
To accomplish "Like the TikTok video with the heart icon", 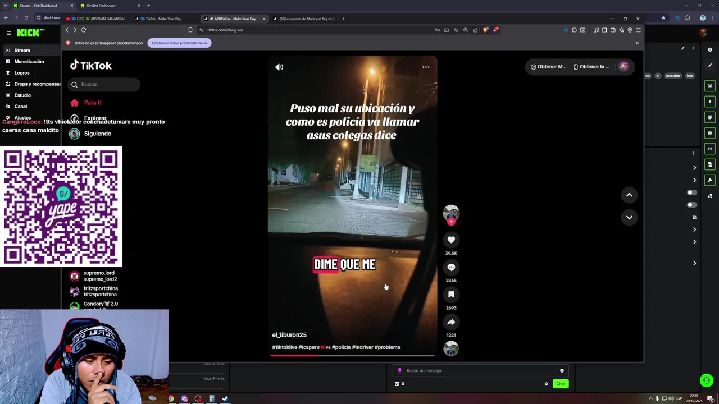I will point(451,240).
